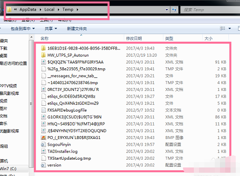This screenshot has height=176, width=240.
Task: Click the Local breadcrumb segment
Action: 49,10
